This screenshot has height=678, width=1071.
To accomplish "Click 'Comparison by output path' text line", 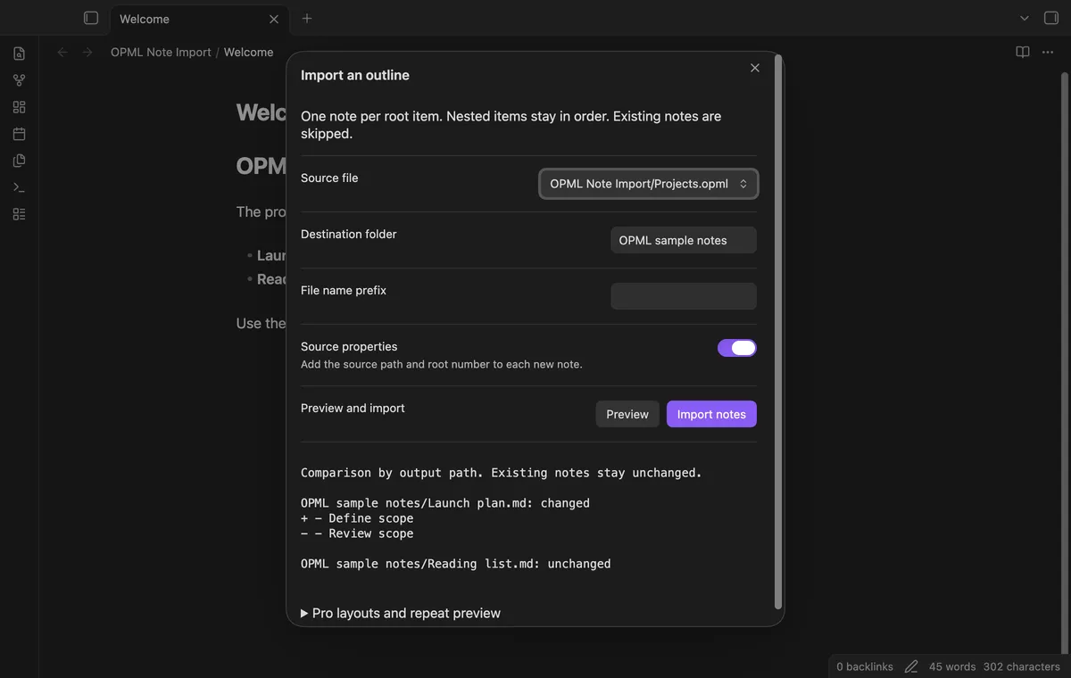I will pyautogui.click(x=502, y=473).
